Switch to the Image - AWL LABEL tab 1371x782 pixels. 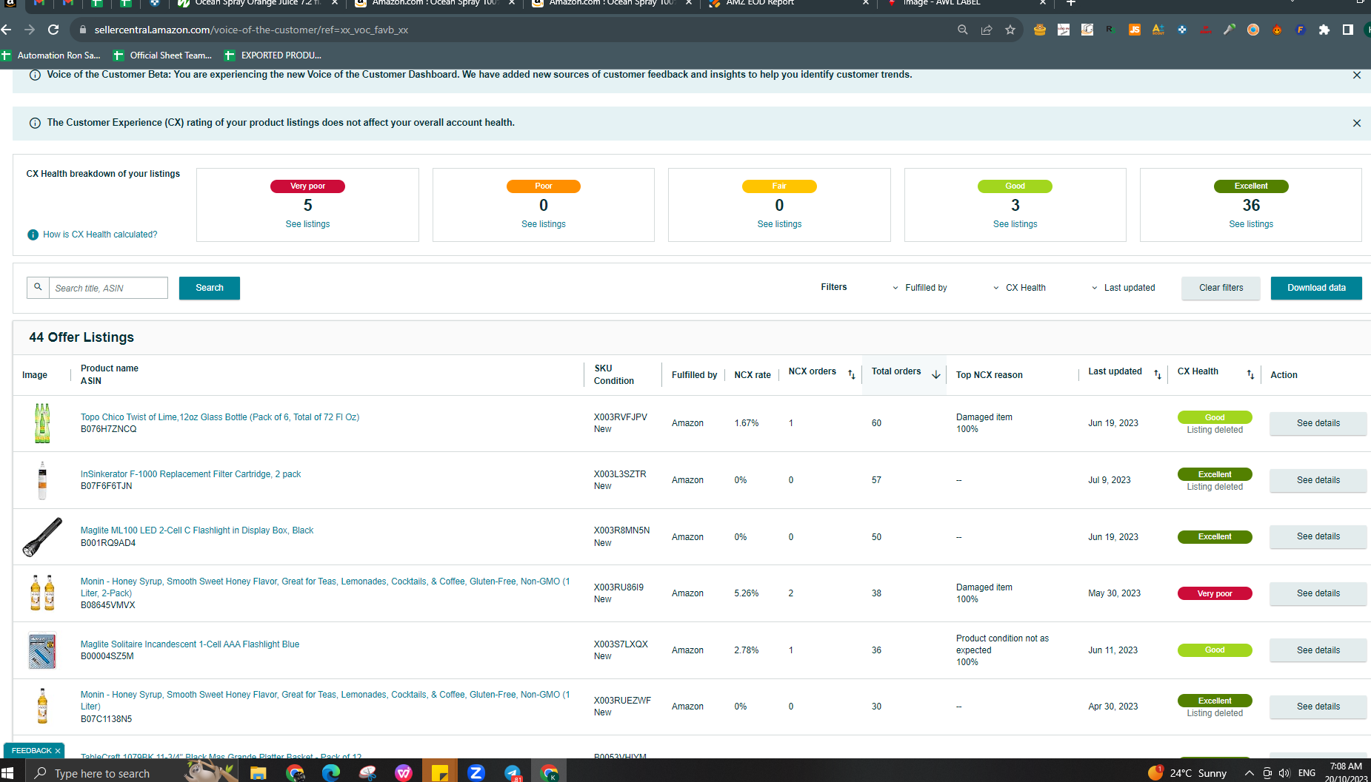click(967, 4)
